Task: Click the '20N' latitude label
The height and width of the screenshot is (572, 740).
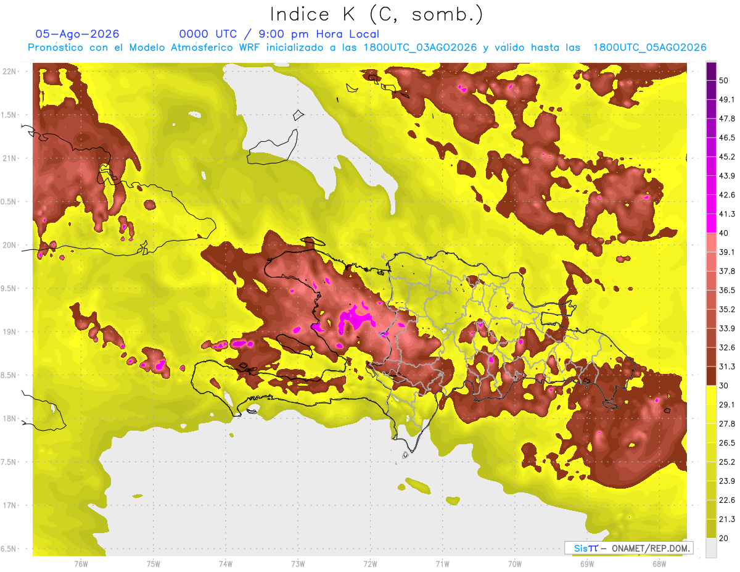Action: pyautogui.click(x=9, y=246)
